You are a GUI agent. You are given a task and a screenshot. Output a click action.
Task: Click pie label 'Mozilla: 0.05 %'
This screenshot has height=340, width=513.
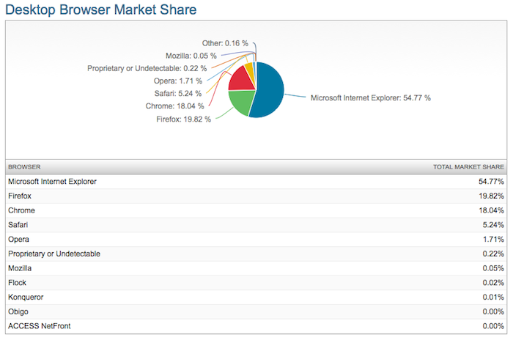point(191,56)
